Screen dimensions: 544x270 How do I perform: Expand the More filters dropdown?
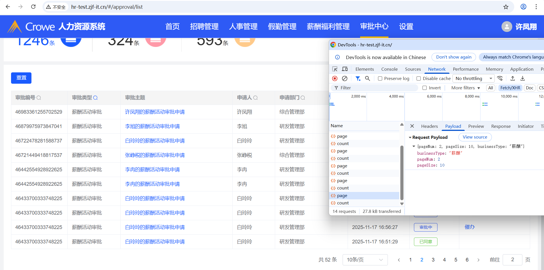466,88
